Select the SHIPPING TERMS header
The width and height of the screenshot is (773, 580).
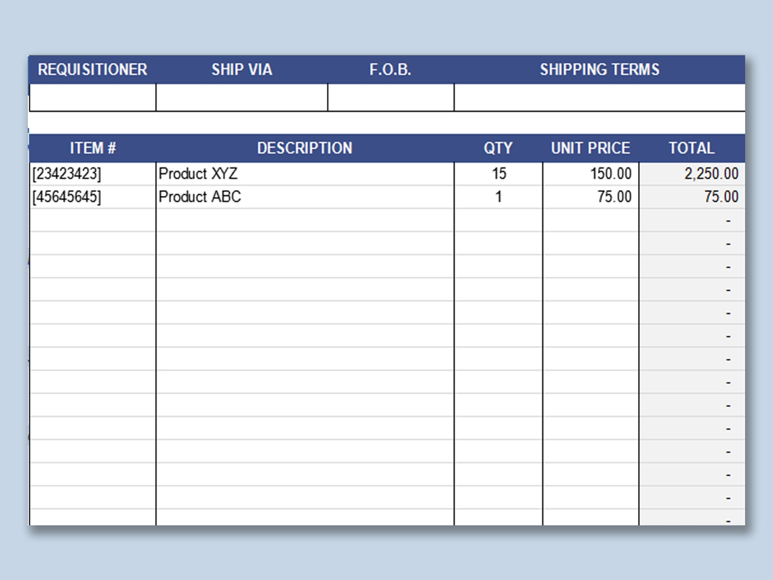pyautogui.click(x=599, y=70)
